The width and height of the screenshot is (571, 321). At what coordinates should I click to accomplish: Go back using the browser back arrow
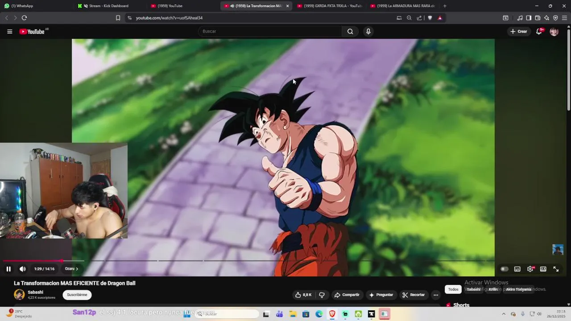6,18
